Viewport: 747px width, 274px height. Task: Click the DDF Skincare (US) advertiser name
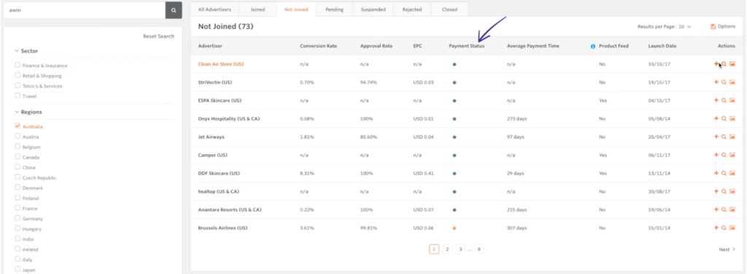pyautogui.click(x=219, y=173)
